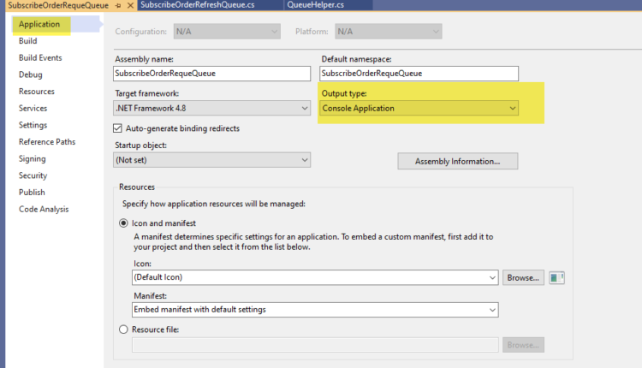Image resolution: width=642 pixels, height=368 pixels.
Task: Click Browse button next to Icon field
Action: tap(523, 277)
